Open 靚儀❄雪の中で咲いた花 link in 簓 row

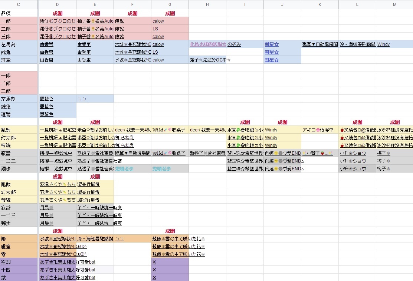(x=178, y=239)
